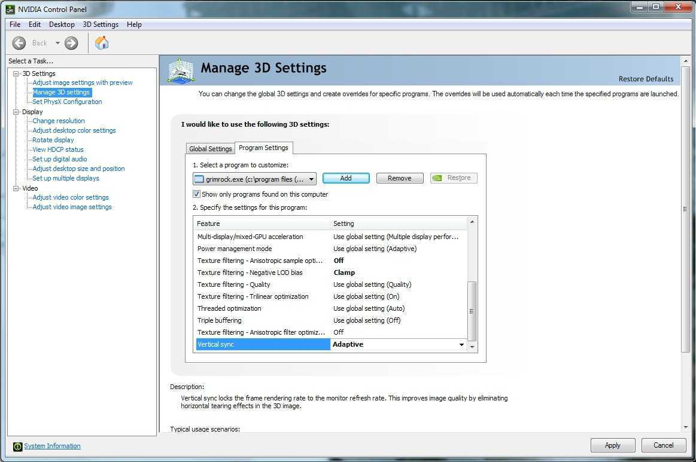Open Set PhysX Configuration

coord(67,102)
